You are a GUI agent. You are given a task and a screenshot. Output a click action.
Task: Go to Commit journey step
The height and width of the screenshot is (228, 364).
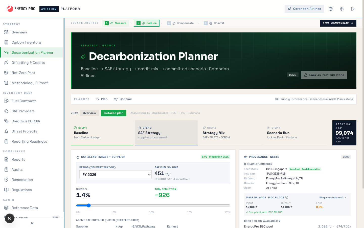214,23
